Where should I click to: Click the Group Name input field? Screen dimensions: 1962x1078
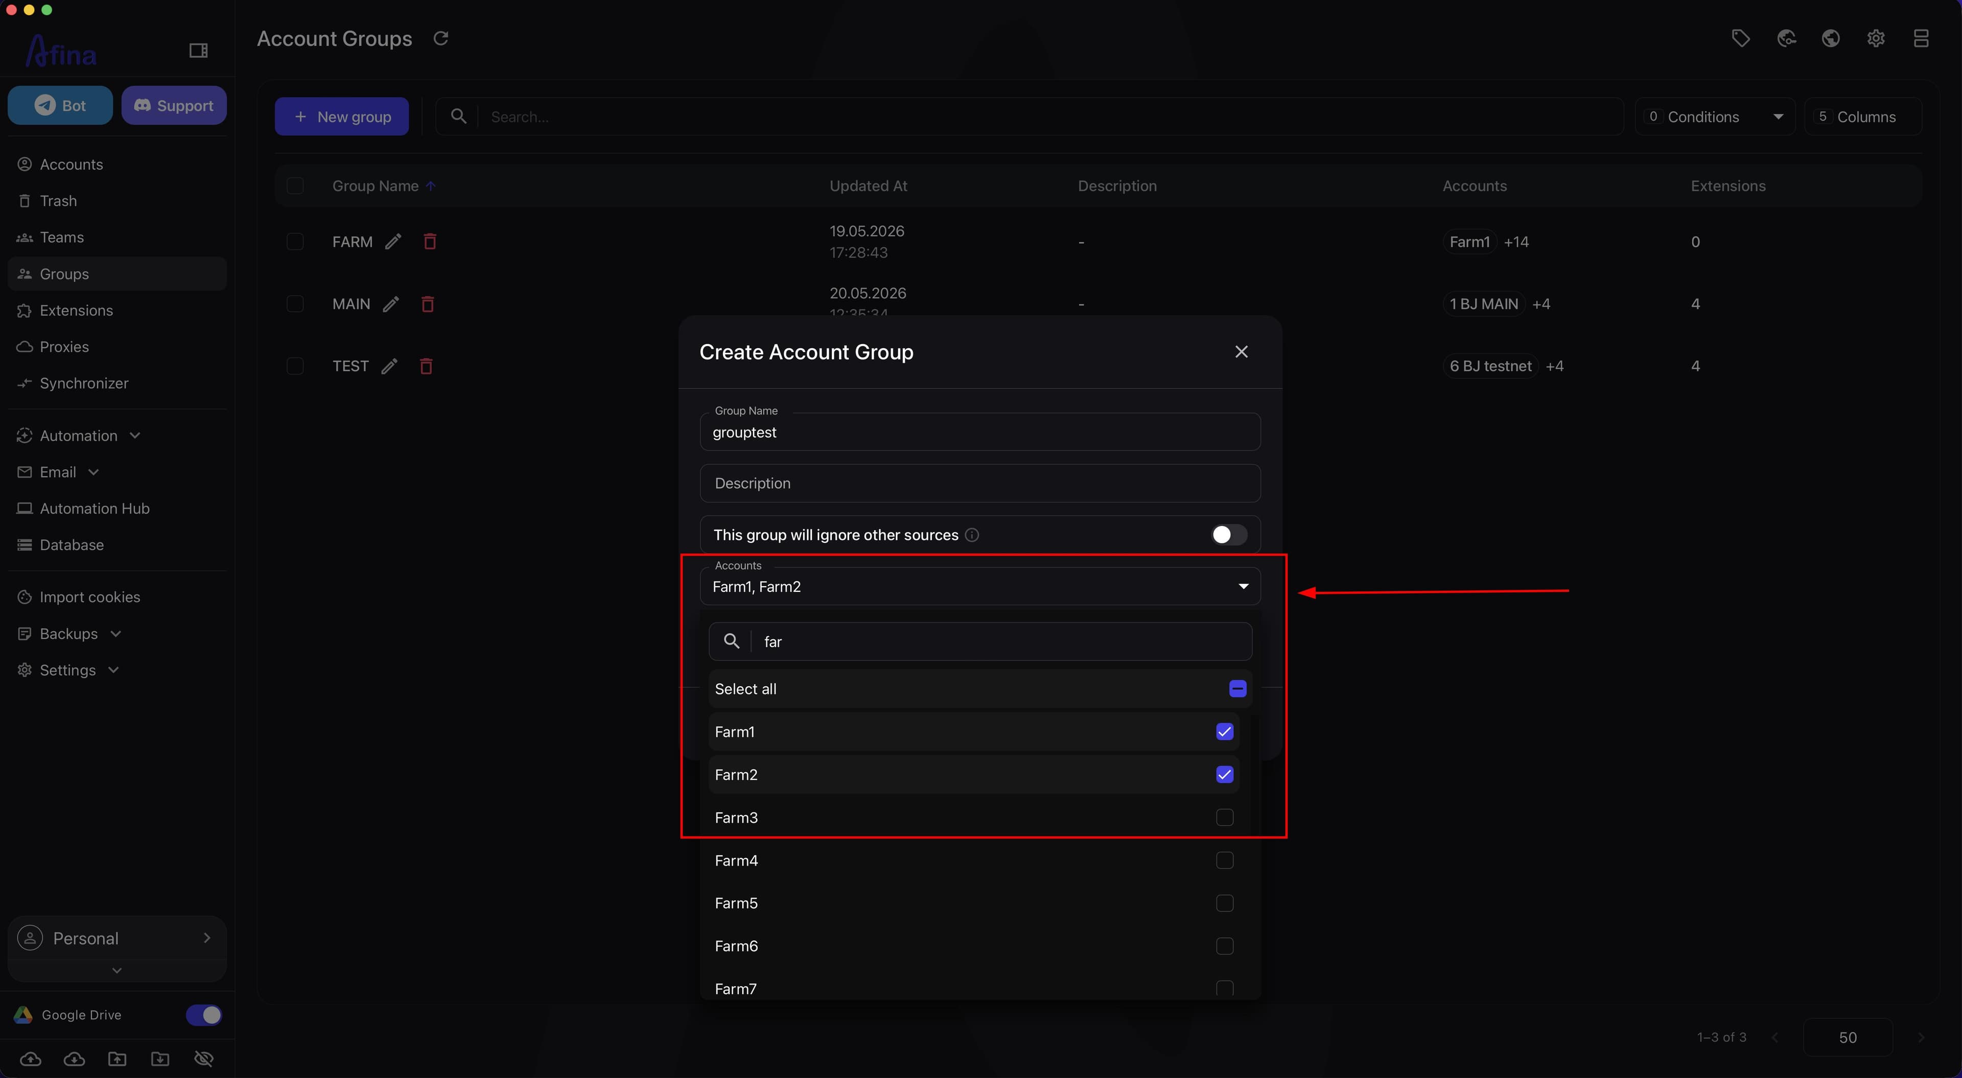pyautogui.click(x=980, y=432)
